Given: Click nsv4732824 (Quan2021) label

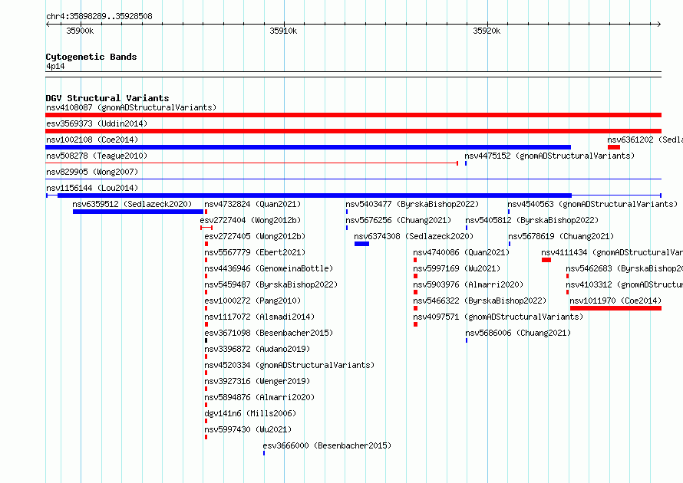Looking at the screenshot, I should coord(252,204).
